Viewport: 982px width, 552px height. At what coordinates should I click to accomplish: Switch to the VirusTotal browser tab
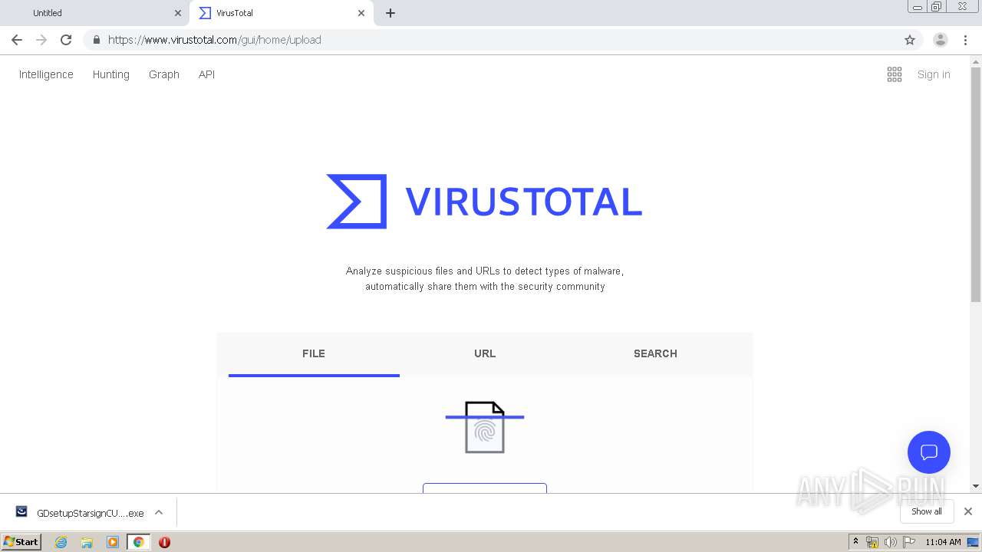tap(281, 13)
